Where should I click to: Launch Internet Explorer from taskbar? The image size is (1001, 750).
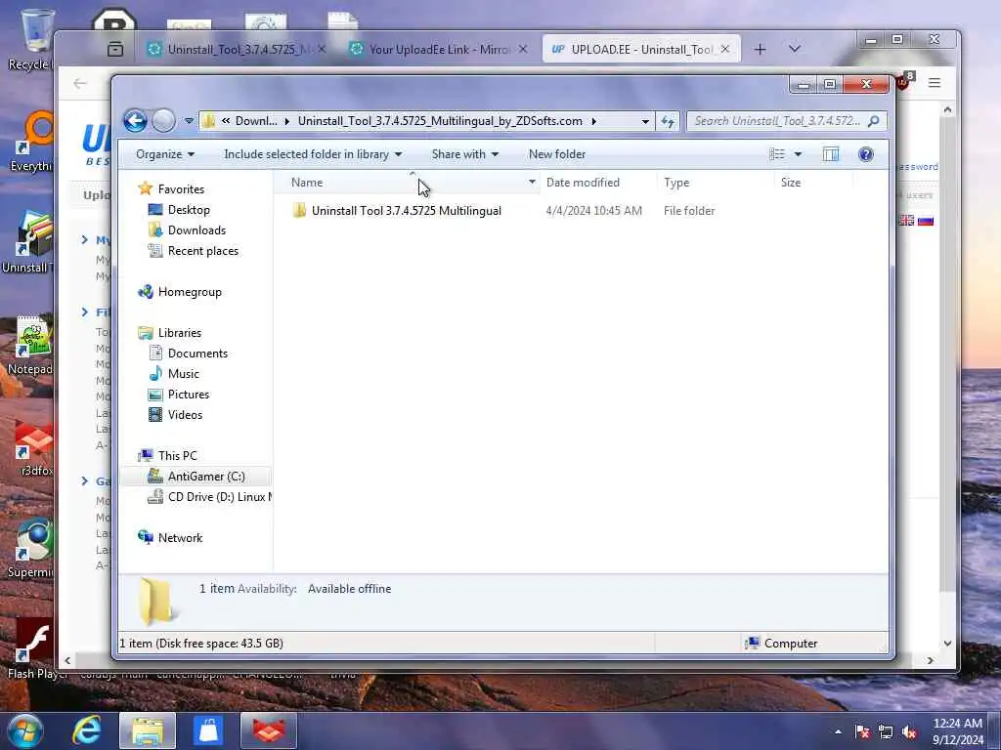[x=86, y=730]
